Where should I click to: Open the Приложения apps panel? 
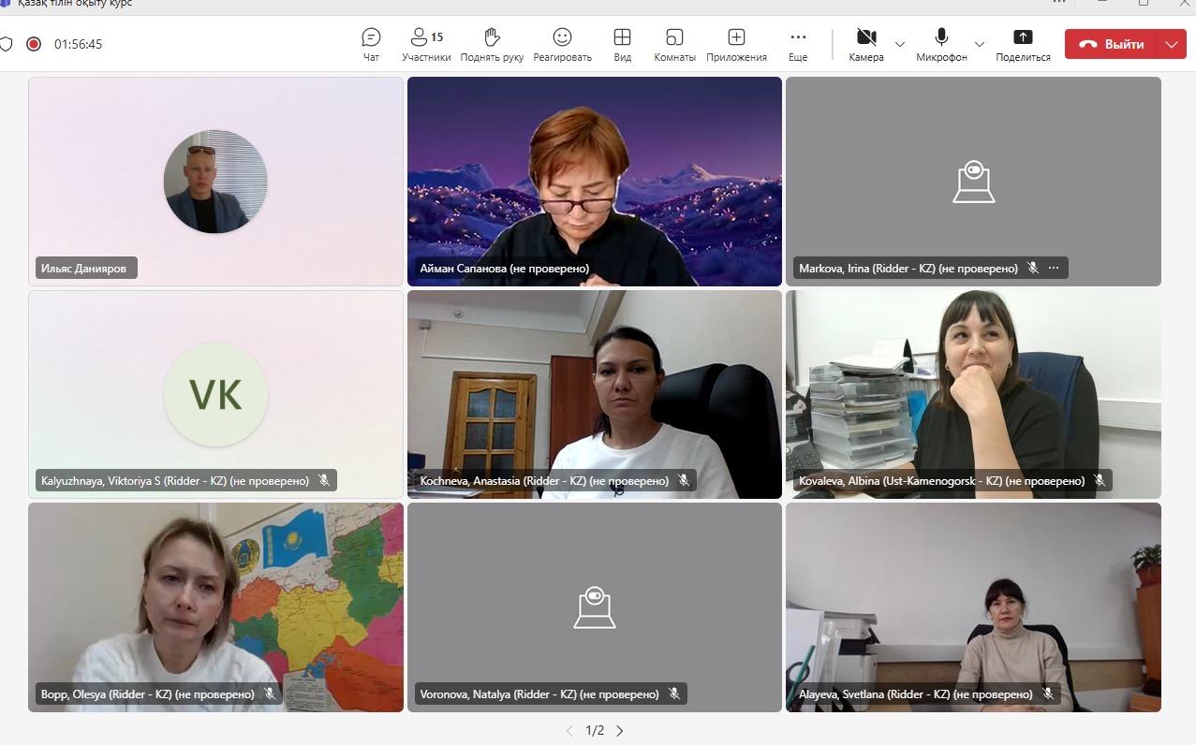[x=736, y=44]
